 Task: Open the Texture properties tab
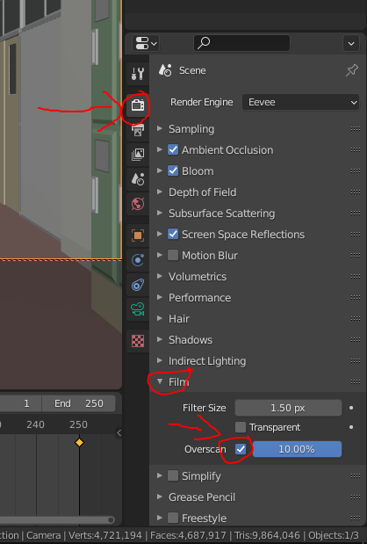(x=138, y=341)
